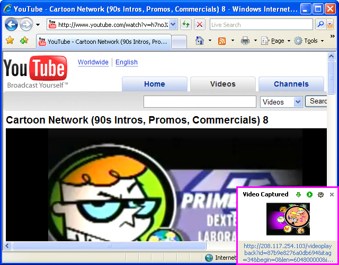339x265 pixels.
Task: Open settings gear in Video Captured popup
Action: pos(320,195)
